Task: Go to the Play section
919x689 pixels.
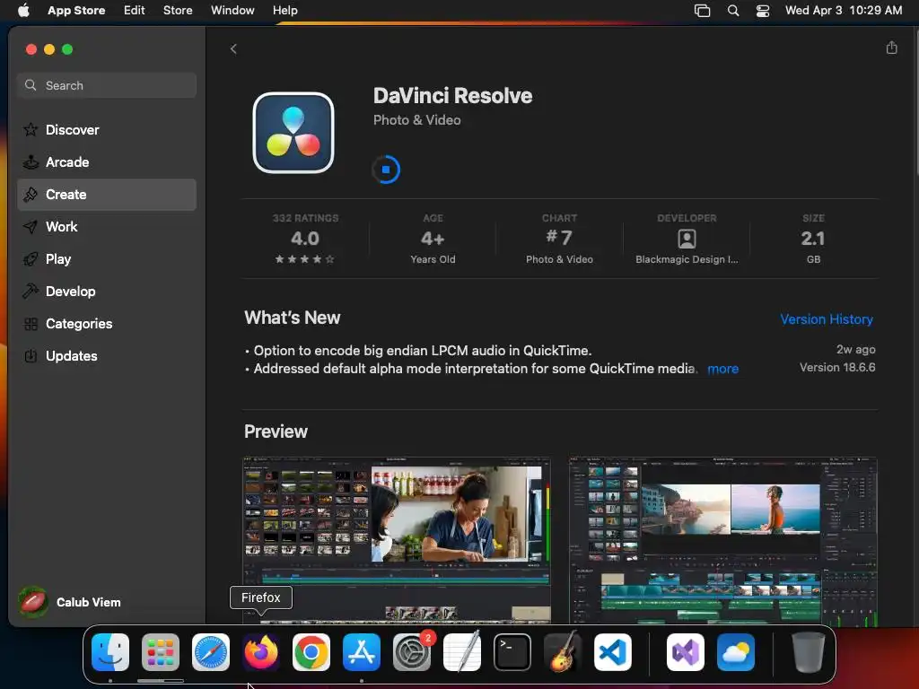Action: pos(107,259)
